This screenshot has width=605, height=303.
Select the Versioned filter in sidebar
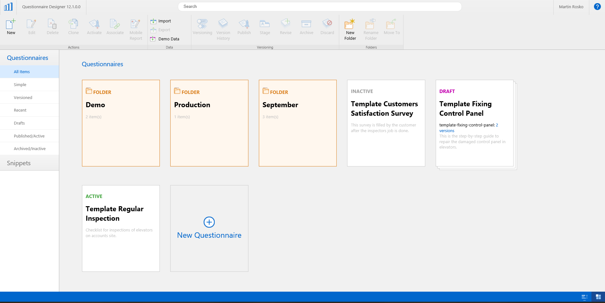pyautogui.click(x=29, y=97)
